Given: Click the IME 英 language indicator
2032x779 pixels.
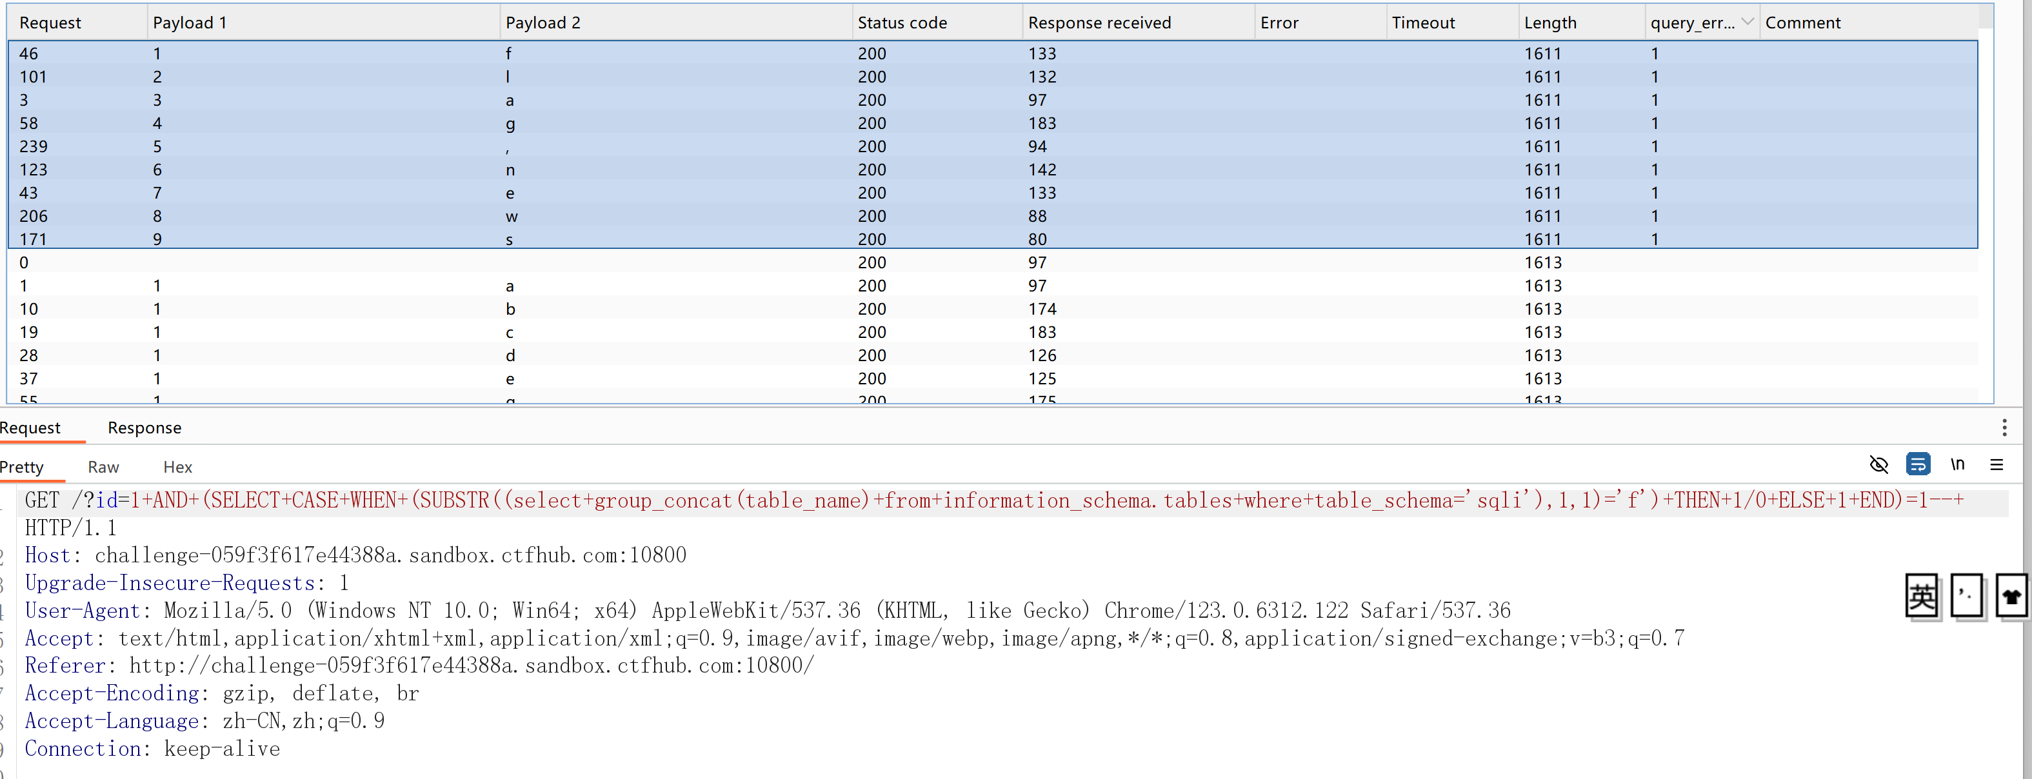Looking at the screenshot, I should [1922, 597].
